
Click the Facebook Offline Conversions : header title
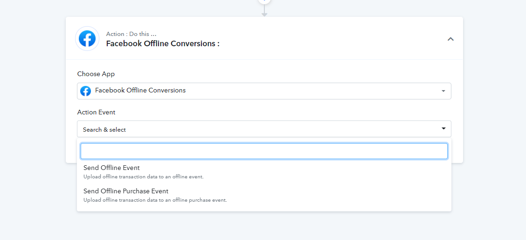pos(163,43)
